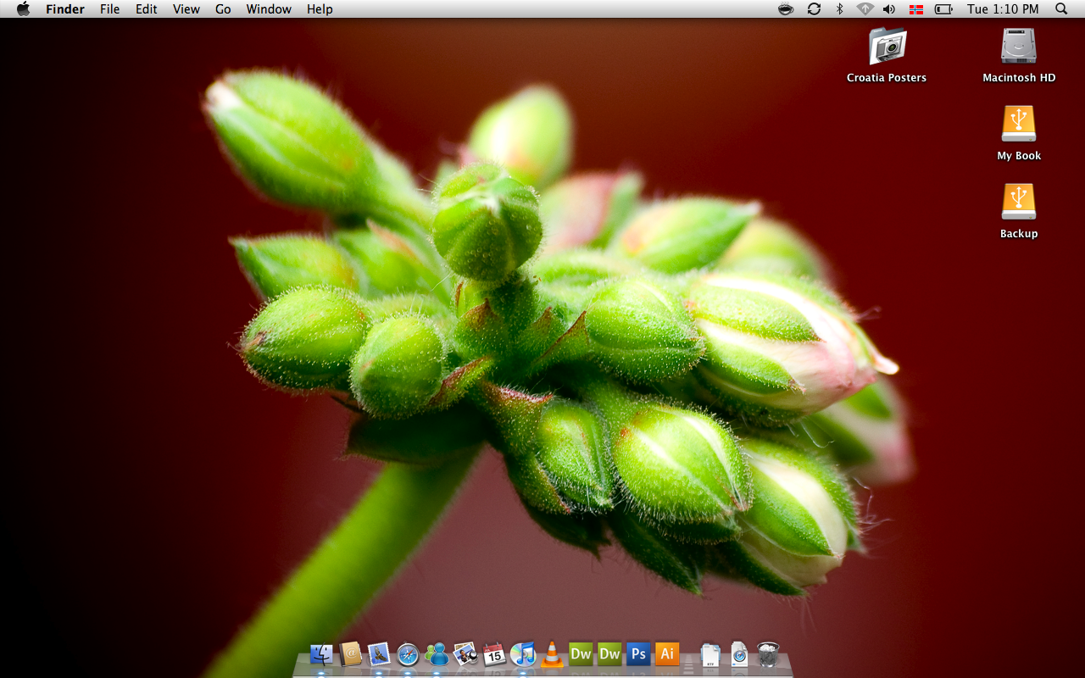
Task: Open the sync arrows status menu
Action: click(x=814, y=9)
